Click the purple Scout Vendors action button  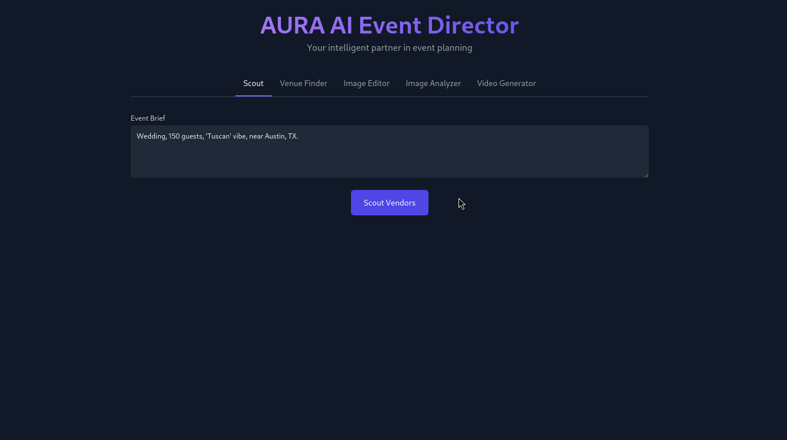[x=389, y=203]
